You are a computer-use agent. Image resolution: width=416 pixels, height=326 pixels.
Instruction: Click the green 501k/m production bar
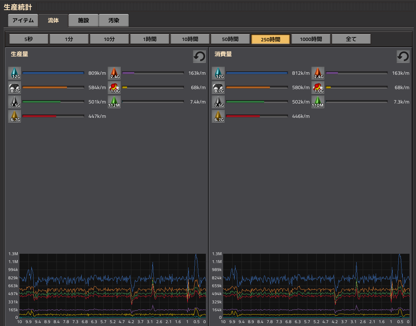pos(53,101)
